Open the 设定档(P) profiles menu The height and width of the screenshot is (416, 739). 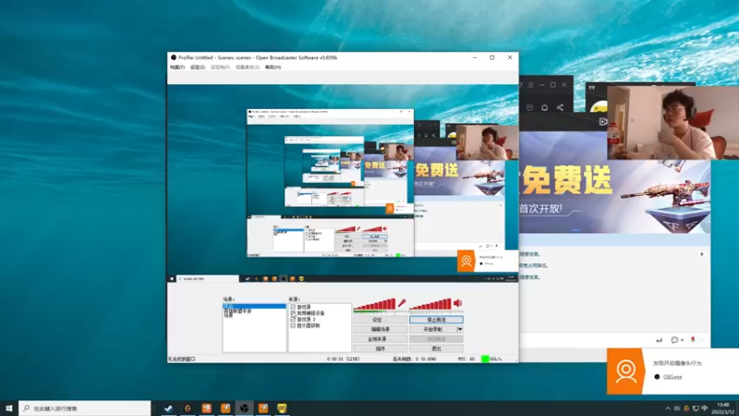[x=220, y=67]
